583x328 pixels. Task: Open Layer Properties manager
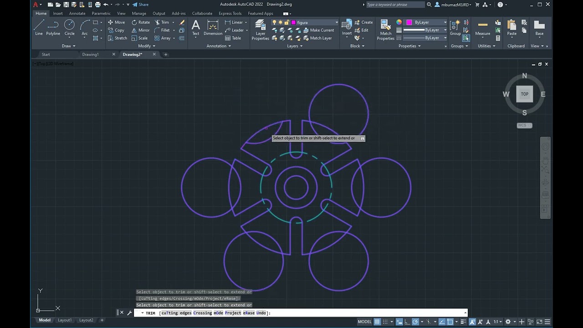coord(261,30)
